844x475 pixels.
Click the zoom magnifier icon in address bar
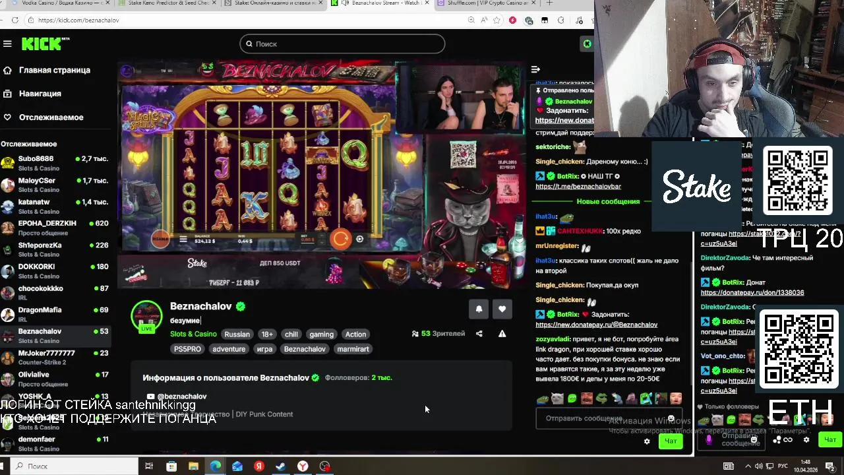(471, 20)
